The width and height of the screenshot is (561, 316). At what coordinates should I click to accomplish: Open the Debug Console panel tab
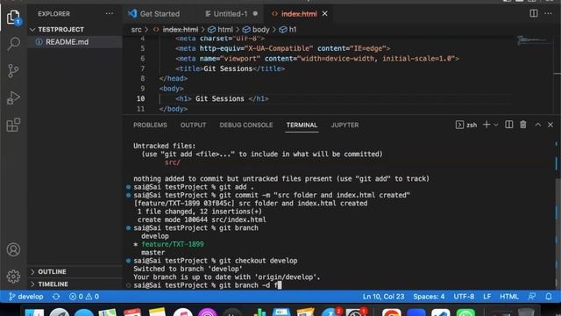pos(246,125)
